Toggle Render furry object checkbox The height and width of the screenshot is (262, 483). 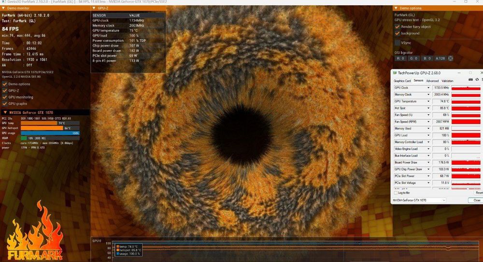(398, 27)
